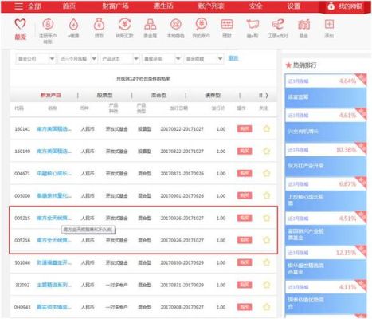This screenshot has width=372, height=319.
Task: Open the gold bars icon
Action: click(150, 25)
